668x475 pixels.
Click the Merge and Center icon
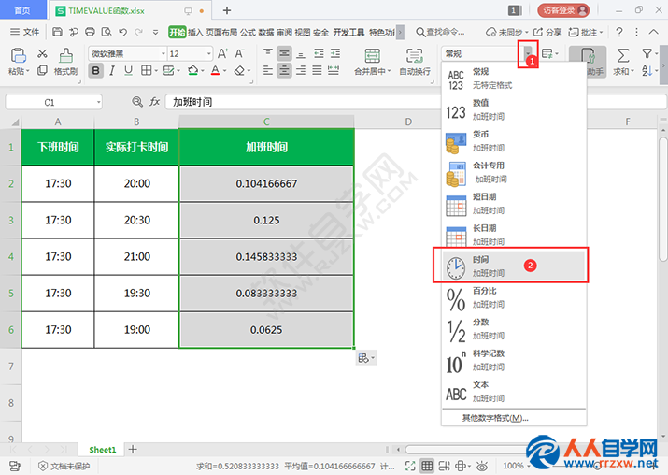tap(372, 55)
